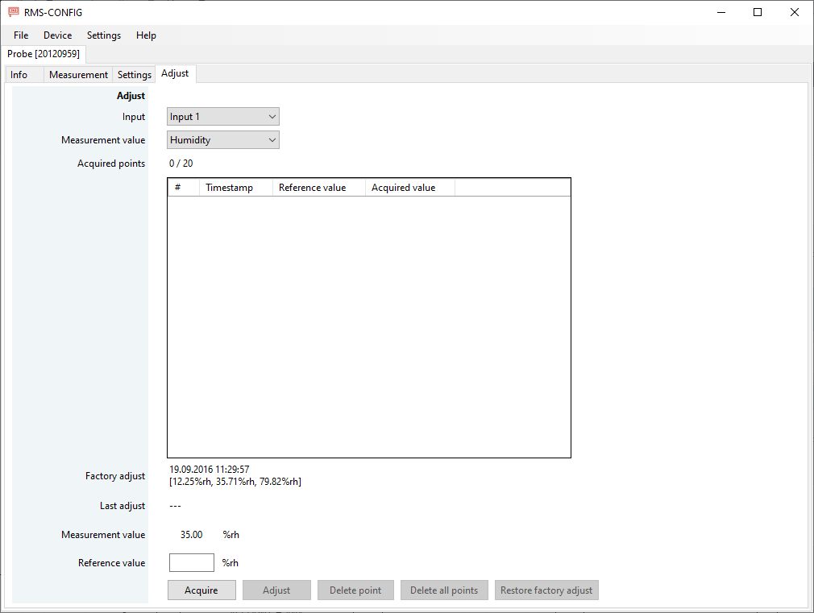Focus the Reference value %rh input field

click(192, 562)
